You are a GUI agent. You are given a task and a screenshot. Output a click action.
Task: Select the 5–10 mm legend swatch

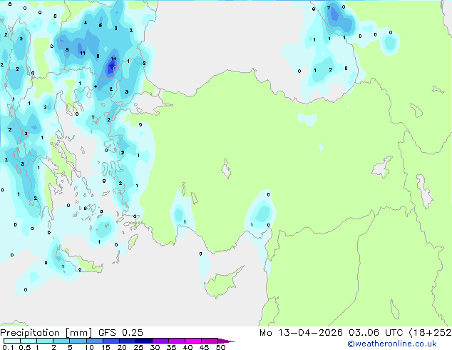pos(78,341)
